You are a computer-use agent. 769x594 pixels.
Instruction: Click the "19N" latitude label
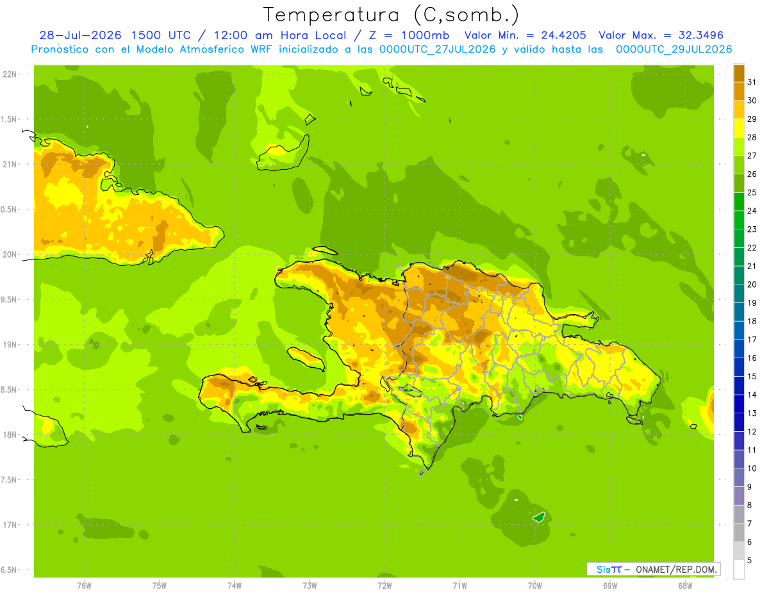pos(10,345)
